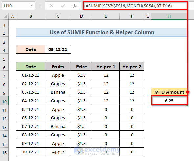Click 'Banana' in row 13
Viewport: 194px width, 161px height.
click(x=58, y=126)
